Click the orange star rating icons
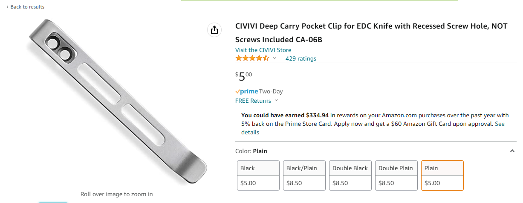 (x=252, y=58)
